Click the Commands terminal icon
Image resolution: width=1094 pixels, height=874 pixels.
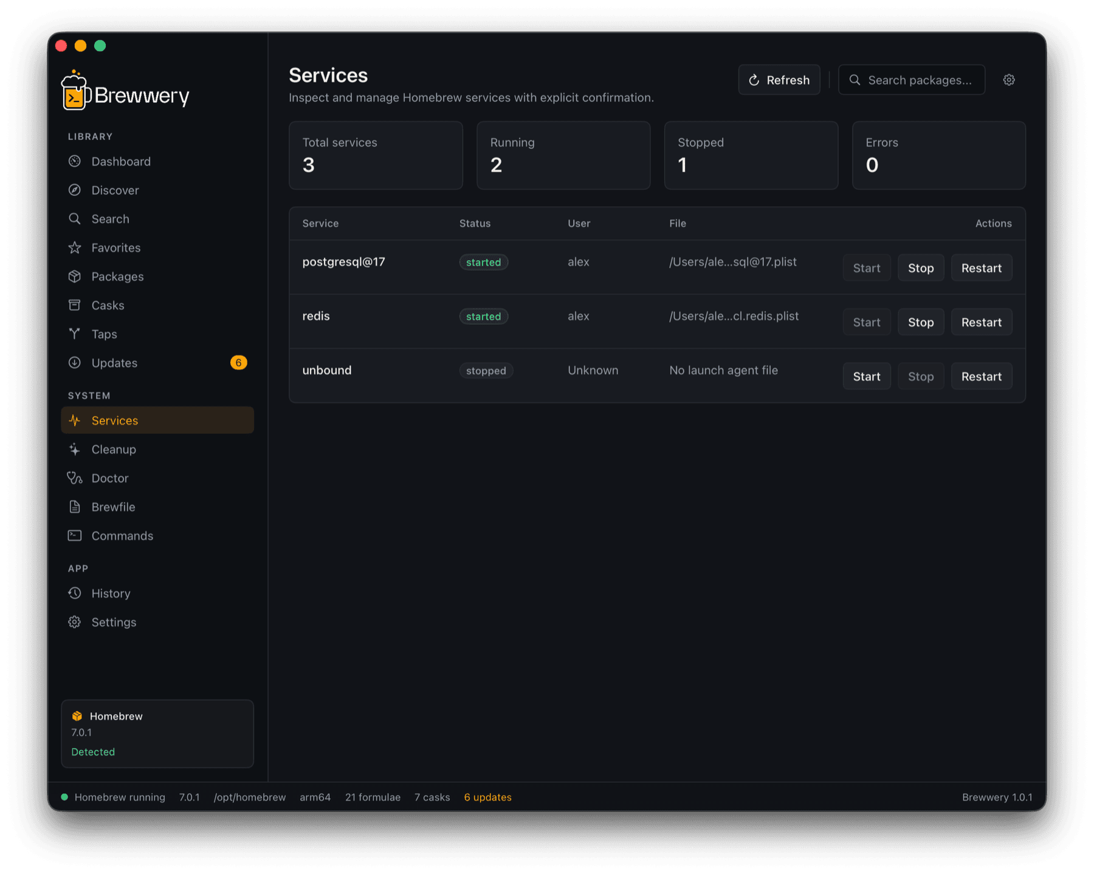point(75,535)
